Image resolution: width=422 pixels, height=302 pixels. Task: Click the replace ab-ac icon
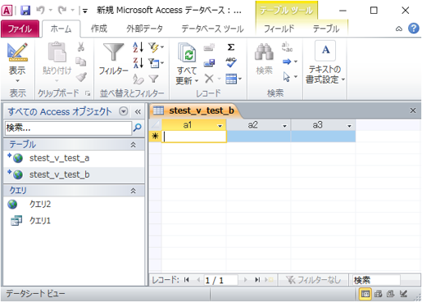[x=287, y=47]
